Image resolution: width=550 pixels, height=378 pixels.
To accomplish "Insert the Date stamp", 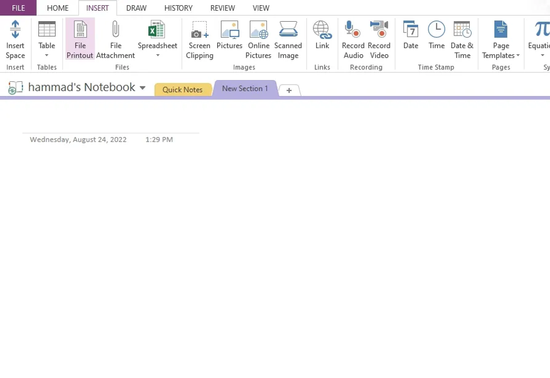I will click(411, 30).
